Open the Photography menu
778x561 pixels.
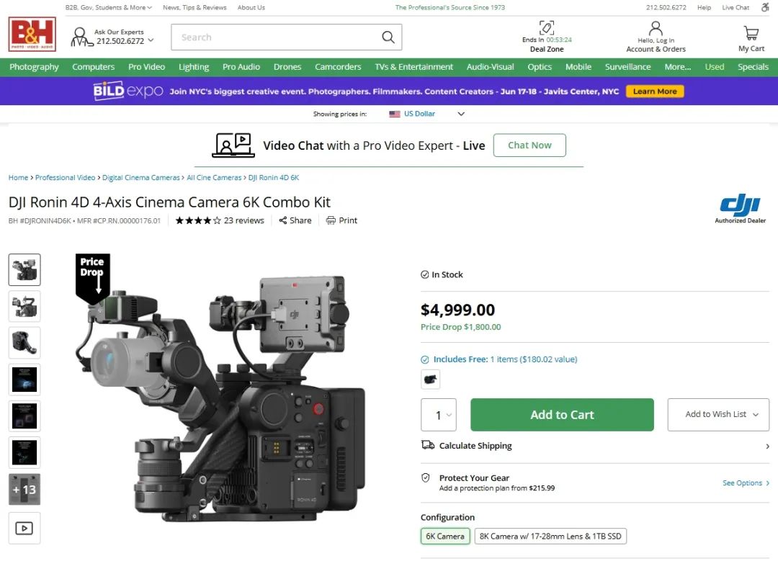click(35, 67)
